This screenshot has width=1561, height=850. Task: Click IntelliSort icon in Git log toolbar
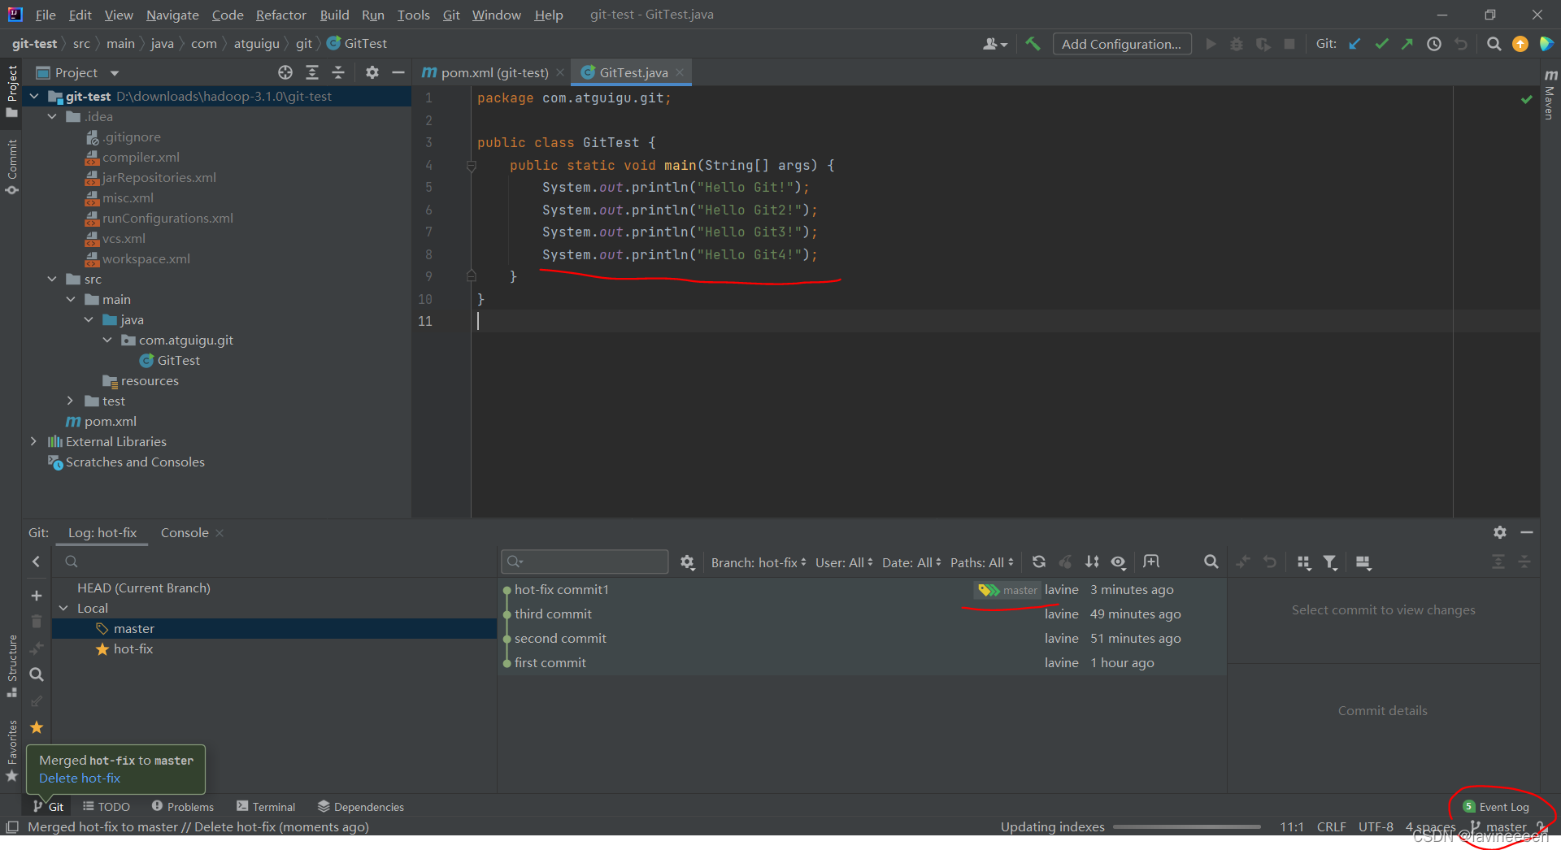coord(1092,562)
